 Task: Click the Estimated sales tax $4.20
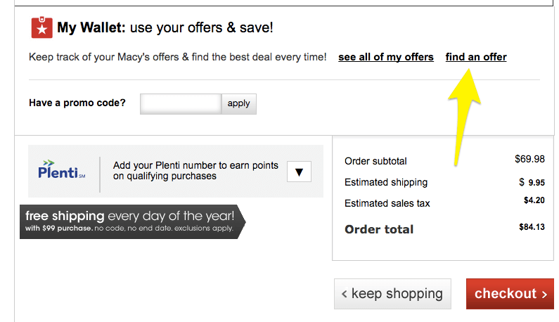(534, 200)
